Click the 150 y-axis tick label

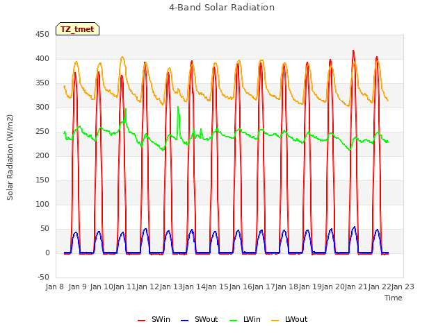[x=42, y=180]
